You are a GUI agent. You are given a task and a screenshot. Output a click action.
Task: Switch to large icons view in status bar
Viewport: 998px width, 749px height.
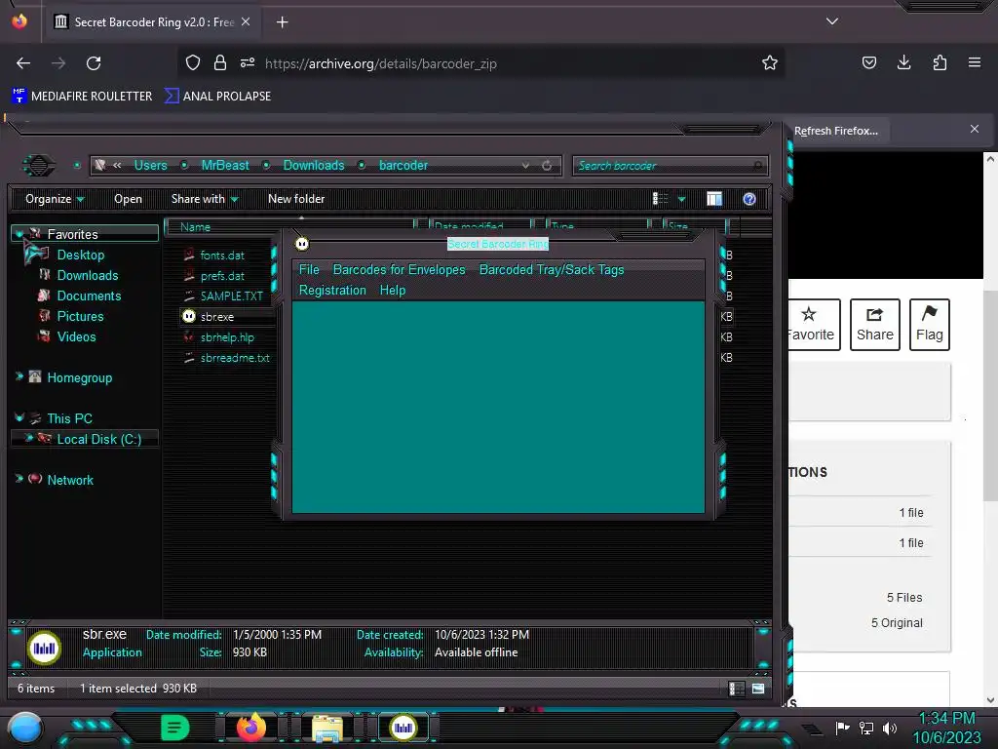[x=758, y=689]
